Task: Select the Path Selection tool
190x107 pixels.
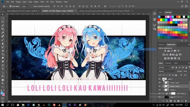Action: (x=3, y=73)
